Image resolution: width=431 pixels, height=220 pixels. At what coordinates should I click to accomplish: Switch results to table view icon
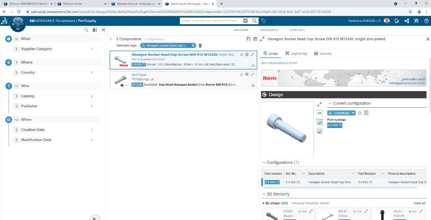coord(255,39)
